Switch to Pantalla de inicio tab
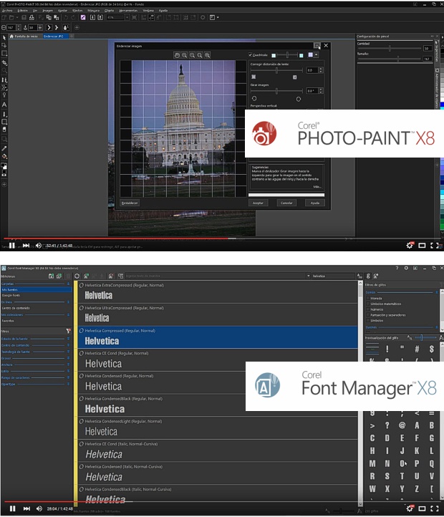 click(x=24, y=37)
